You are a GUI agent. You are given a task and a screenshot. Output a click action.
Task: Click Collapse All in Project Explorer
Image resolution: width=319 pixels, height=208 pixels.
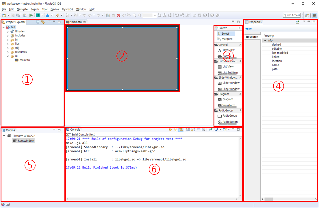(x=38, y=22)
